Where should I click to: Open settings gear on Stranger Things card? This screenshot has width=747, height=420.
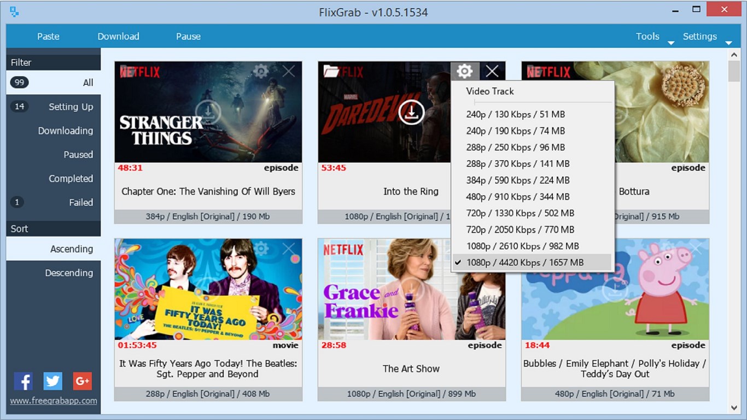click(261, 71)
